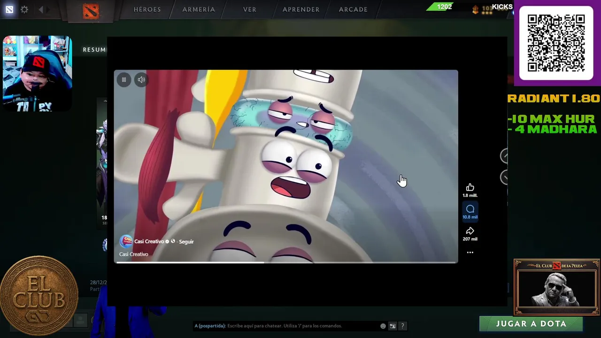The width and height of the screenshot is (601, 338).
Task: Click the streamer webcam feed
Action: point(37,74)
